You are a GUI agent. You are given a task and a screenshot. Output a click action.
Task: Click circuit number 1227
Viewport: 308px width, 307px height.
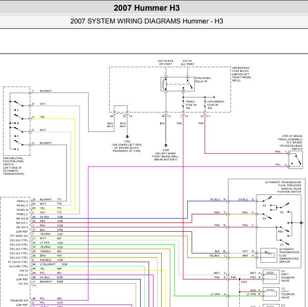tap(60, 234)
